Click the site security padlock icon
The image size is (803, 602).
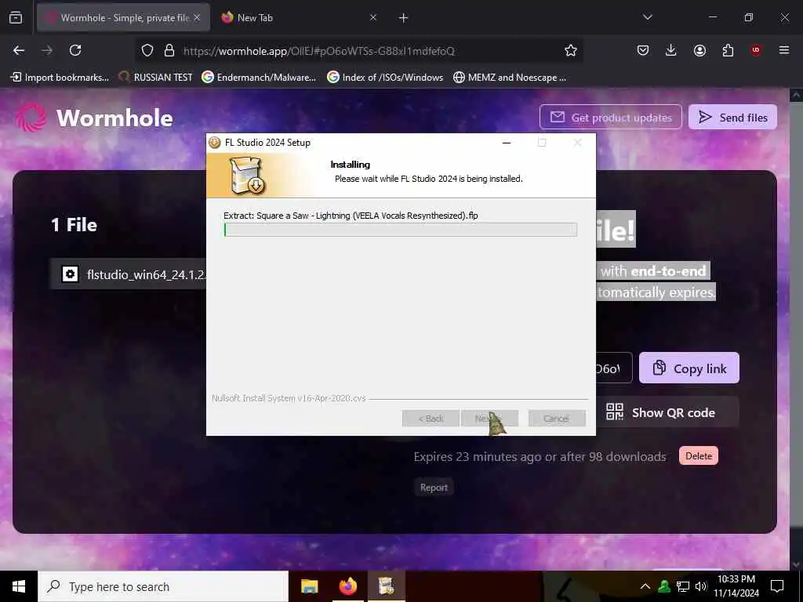[169, 50]
